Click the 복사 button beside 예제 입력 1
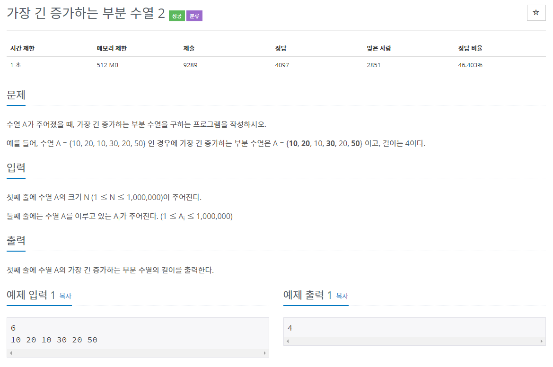The width and height of the screenshot is (553, 367). tap(65, 296)
